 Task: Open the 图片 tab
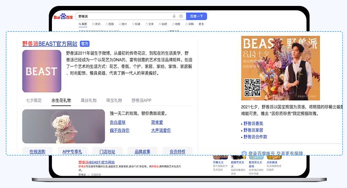point(123,24)
